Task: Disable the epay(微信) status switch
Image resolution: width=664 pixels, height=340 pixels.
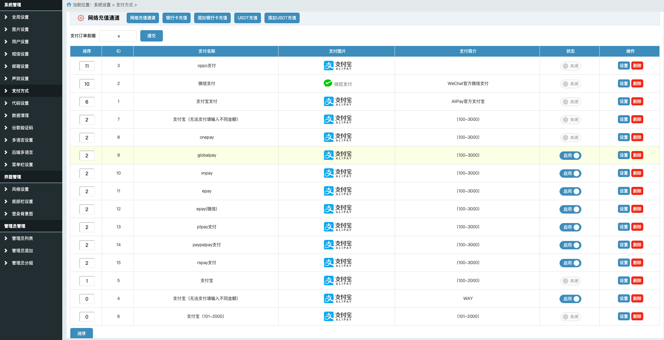Action: 570,209
